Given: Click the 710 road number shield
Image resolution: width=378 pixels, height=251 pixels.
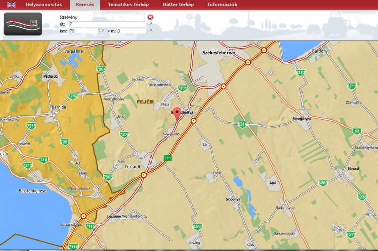Looking at the screenshot, I should pyautogui.click(x=44, y=160).
